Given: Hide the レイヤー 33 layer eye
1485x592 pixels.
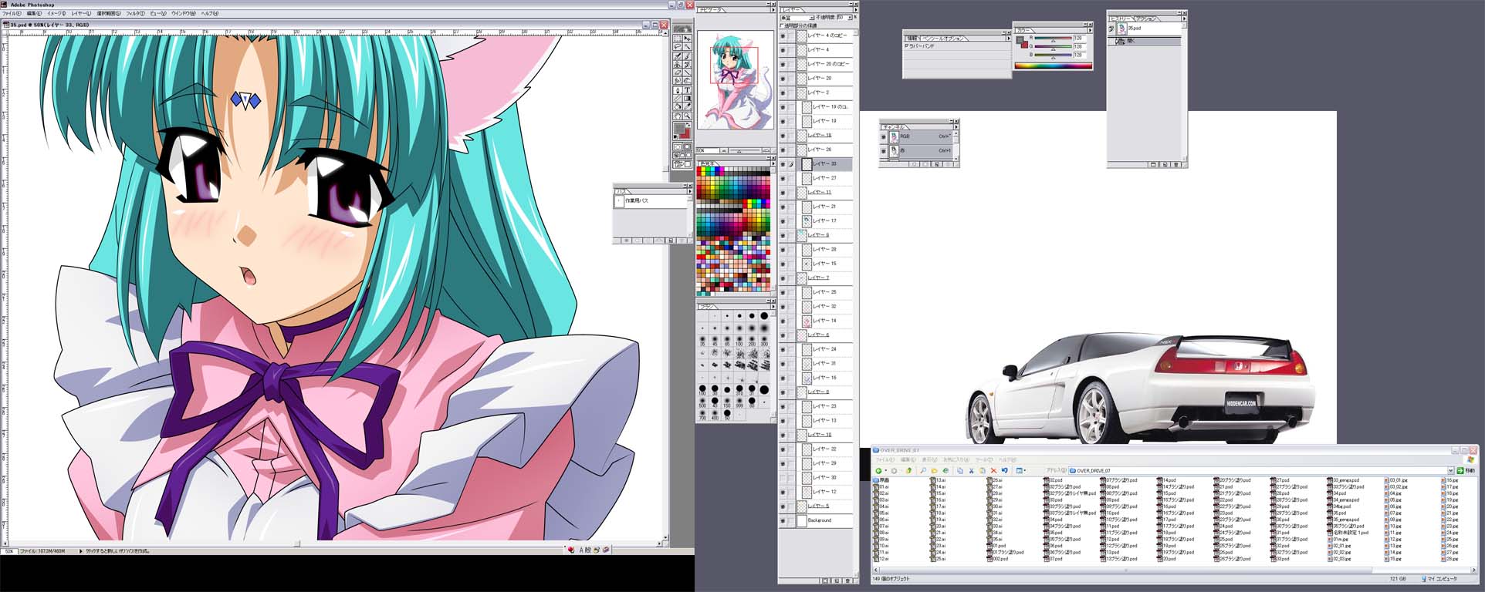Looking at the screenshot, I should [783, 163].
